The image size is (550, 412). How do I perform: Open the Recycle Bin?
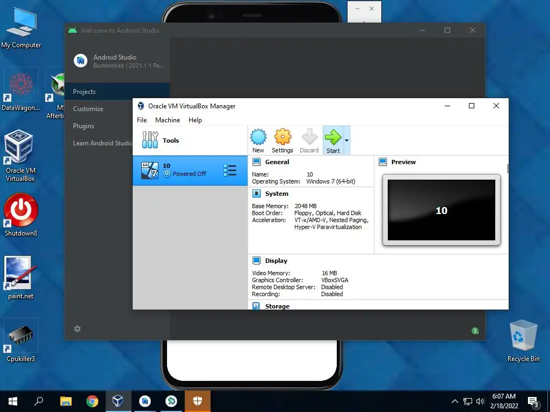pyautogui.click(x=523, y=341)
